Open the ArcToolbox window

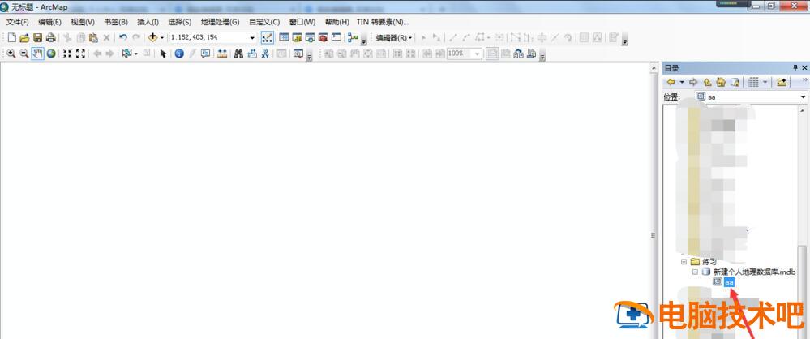[324, 38]
